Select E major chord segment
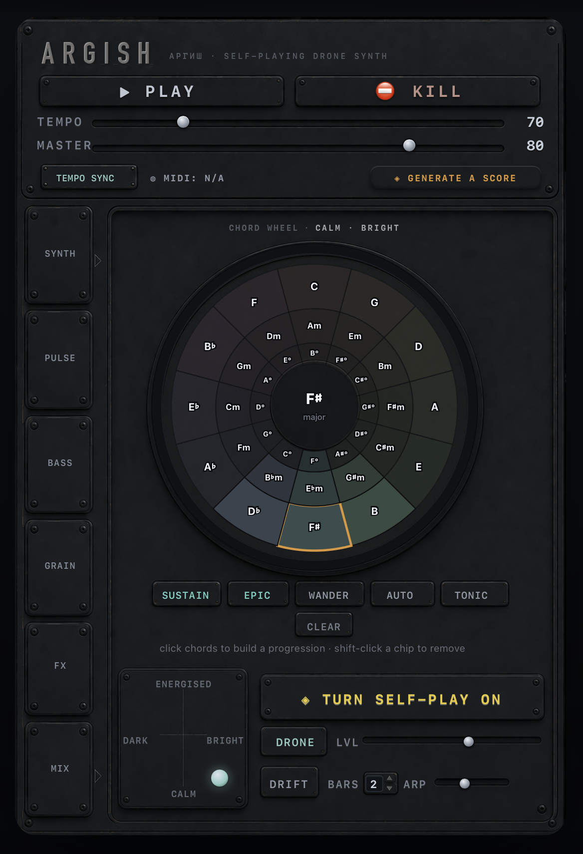Viewport: 583px width, 854px height. [x=418, y=467]
